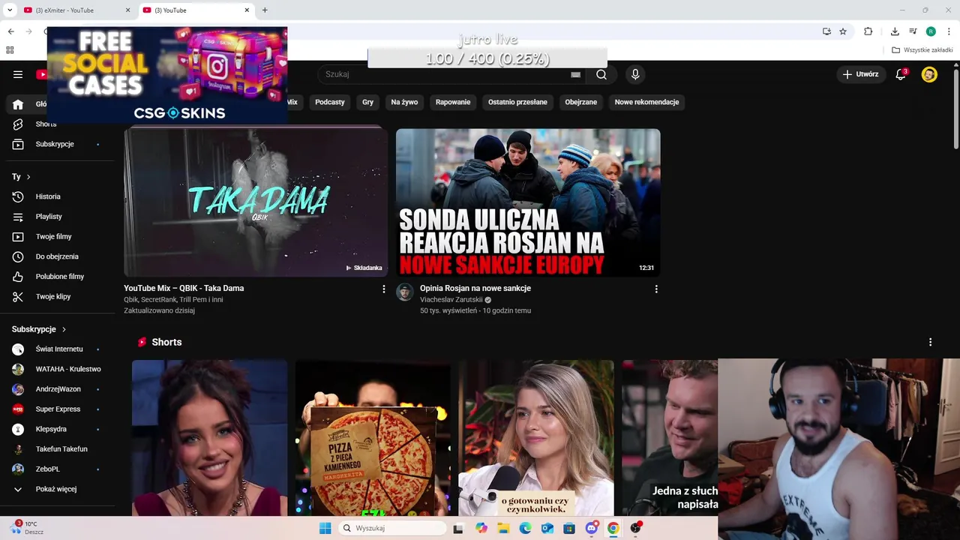Play the Taka Dama mix thumbnail
960x540 pixels.
(x=256, y=202)
